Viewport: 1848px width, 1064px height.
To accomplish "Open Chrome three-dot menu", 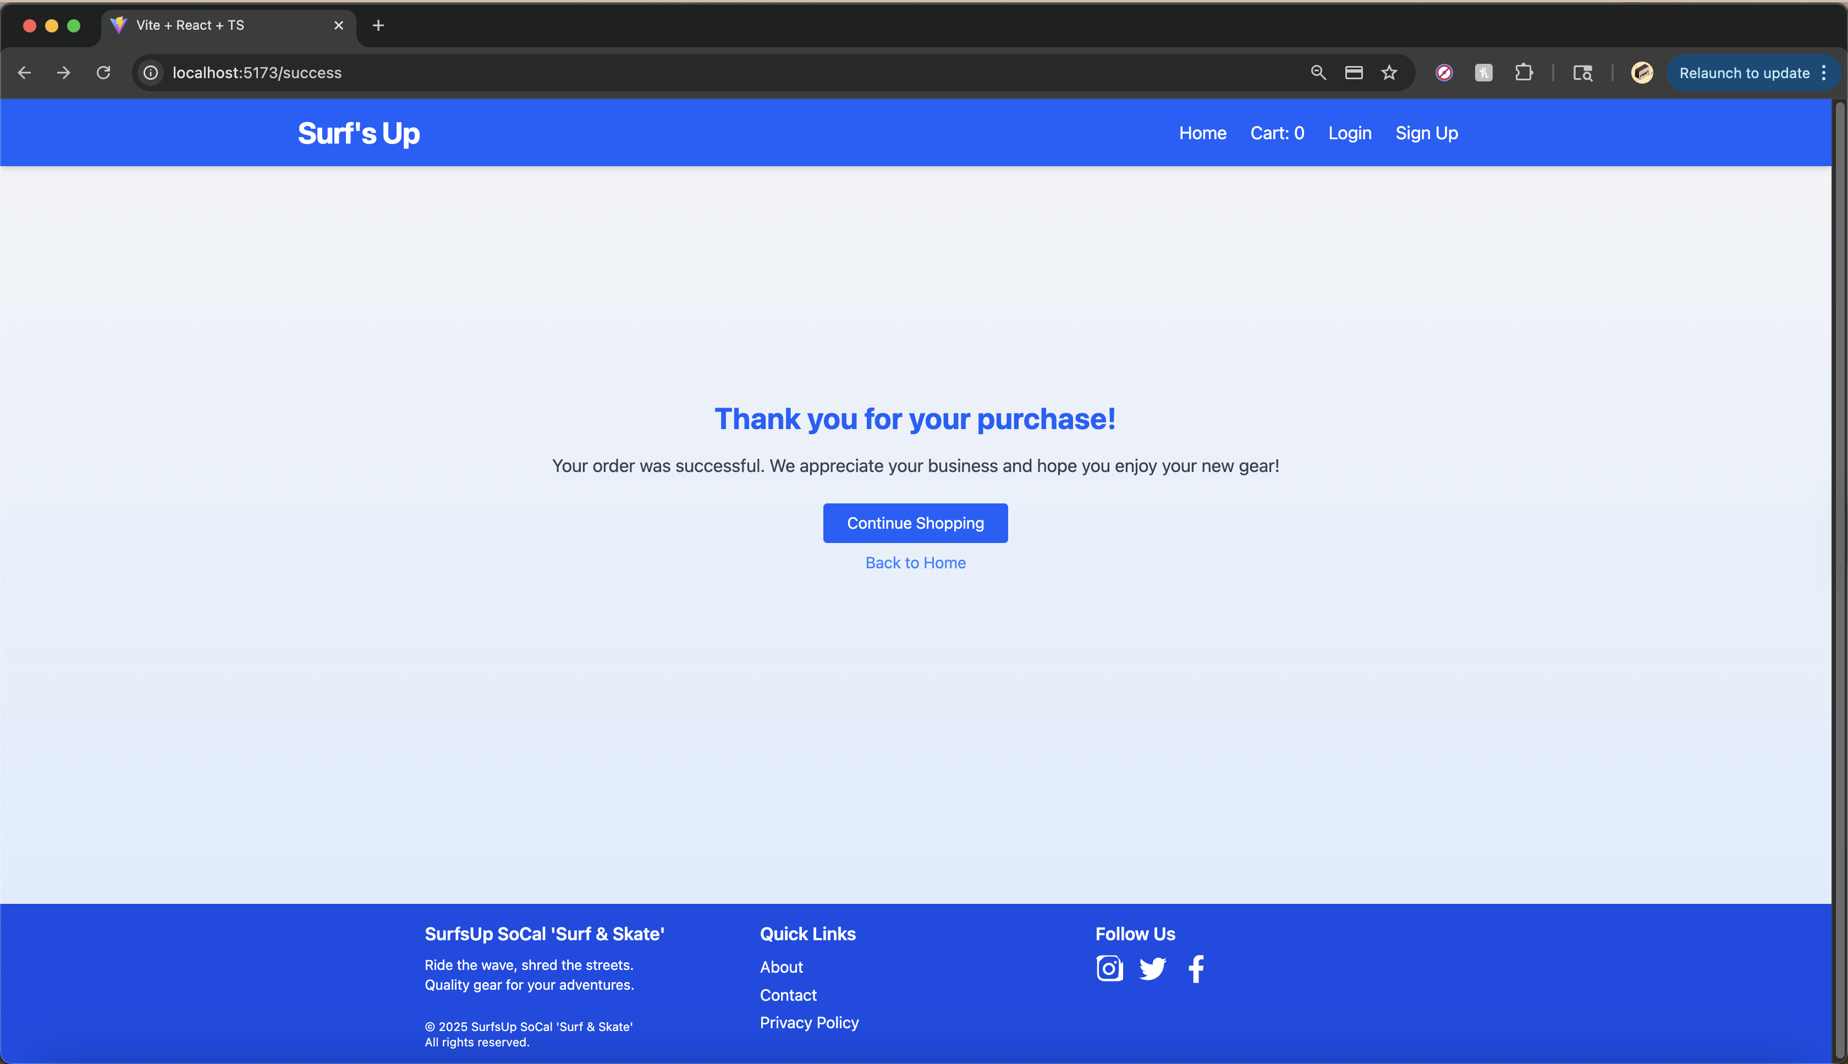I will coord(1824,73).
